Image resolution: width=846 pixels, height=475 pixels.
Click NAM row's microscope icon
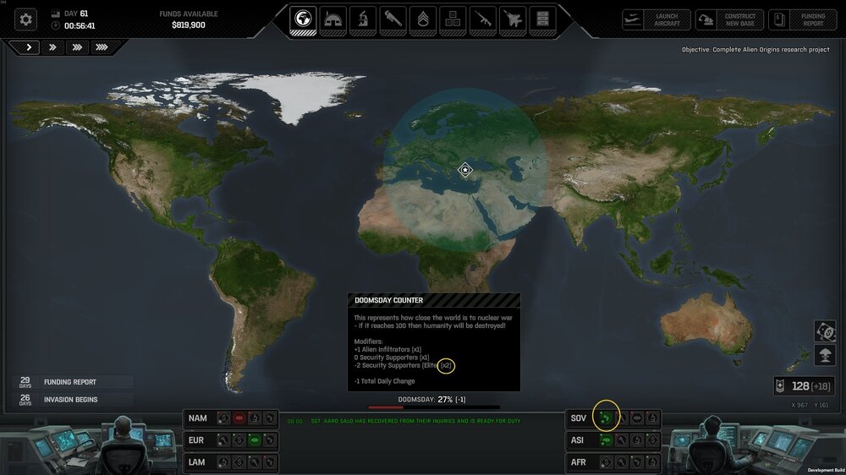tap(255, 418)
